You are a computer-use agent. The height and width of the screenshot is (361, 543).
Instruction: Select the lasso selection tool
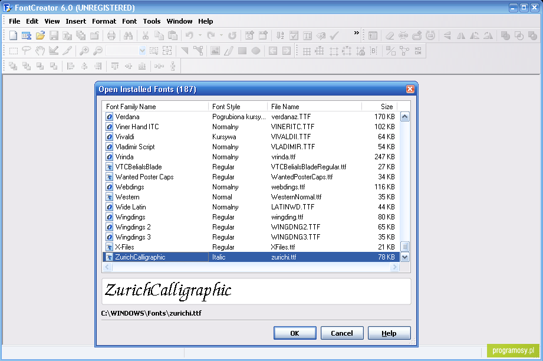[x=27, y=51]
